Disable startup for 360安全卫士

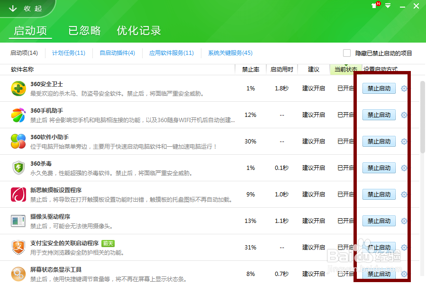click(x=379, y=89)
